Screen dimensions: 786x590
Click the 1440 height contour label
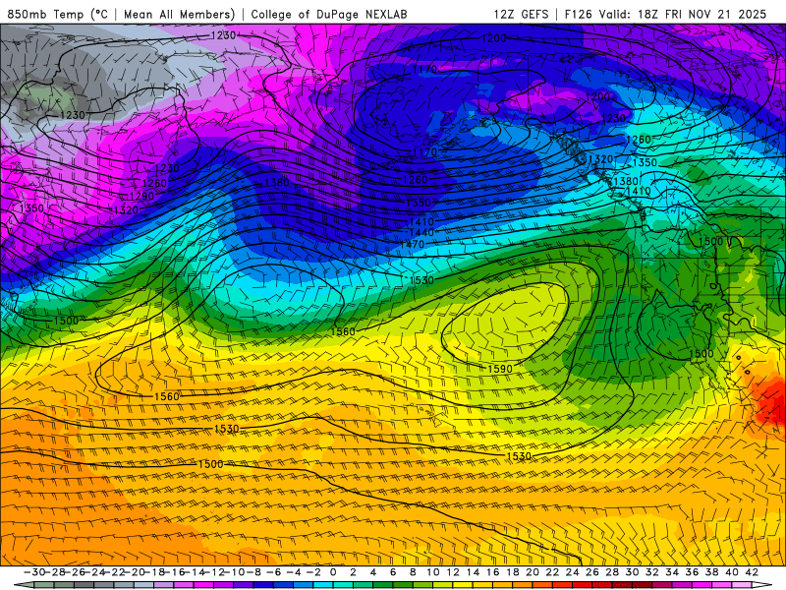coord(421,233)
